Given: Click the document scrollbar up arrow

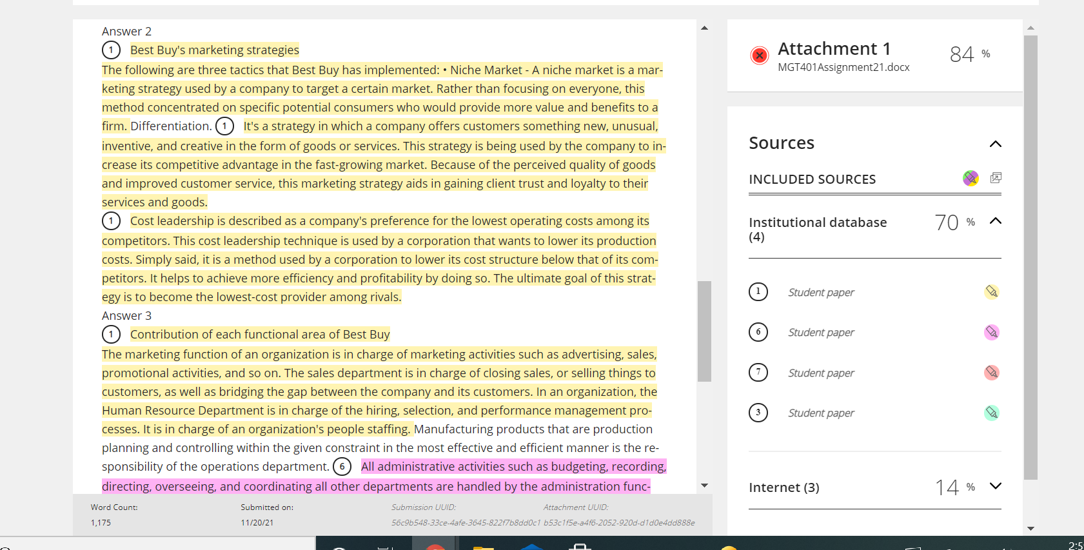Looking at the screenshot, I should point(704,28).
